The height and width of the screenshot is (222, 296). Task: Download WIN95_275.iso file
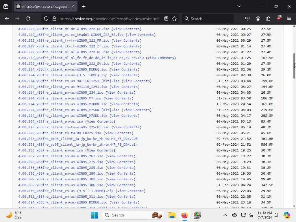point(61,162)
